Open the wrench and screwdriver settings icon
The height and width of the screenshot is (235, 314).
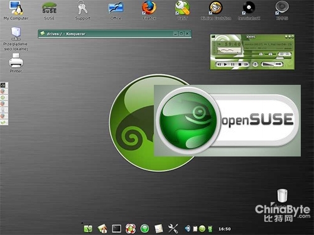coord(173,229)
